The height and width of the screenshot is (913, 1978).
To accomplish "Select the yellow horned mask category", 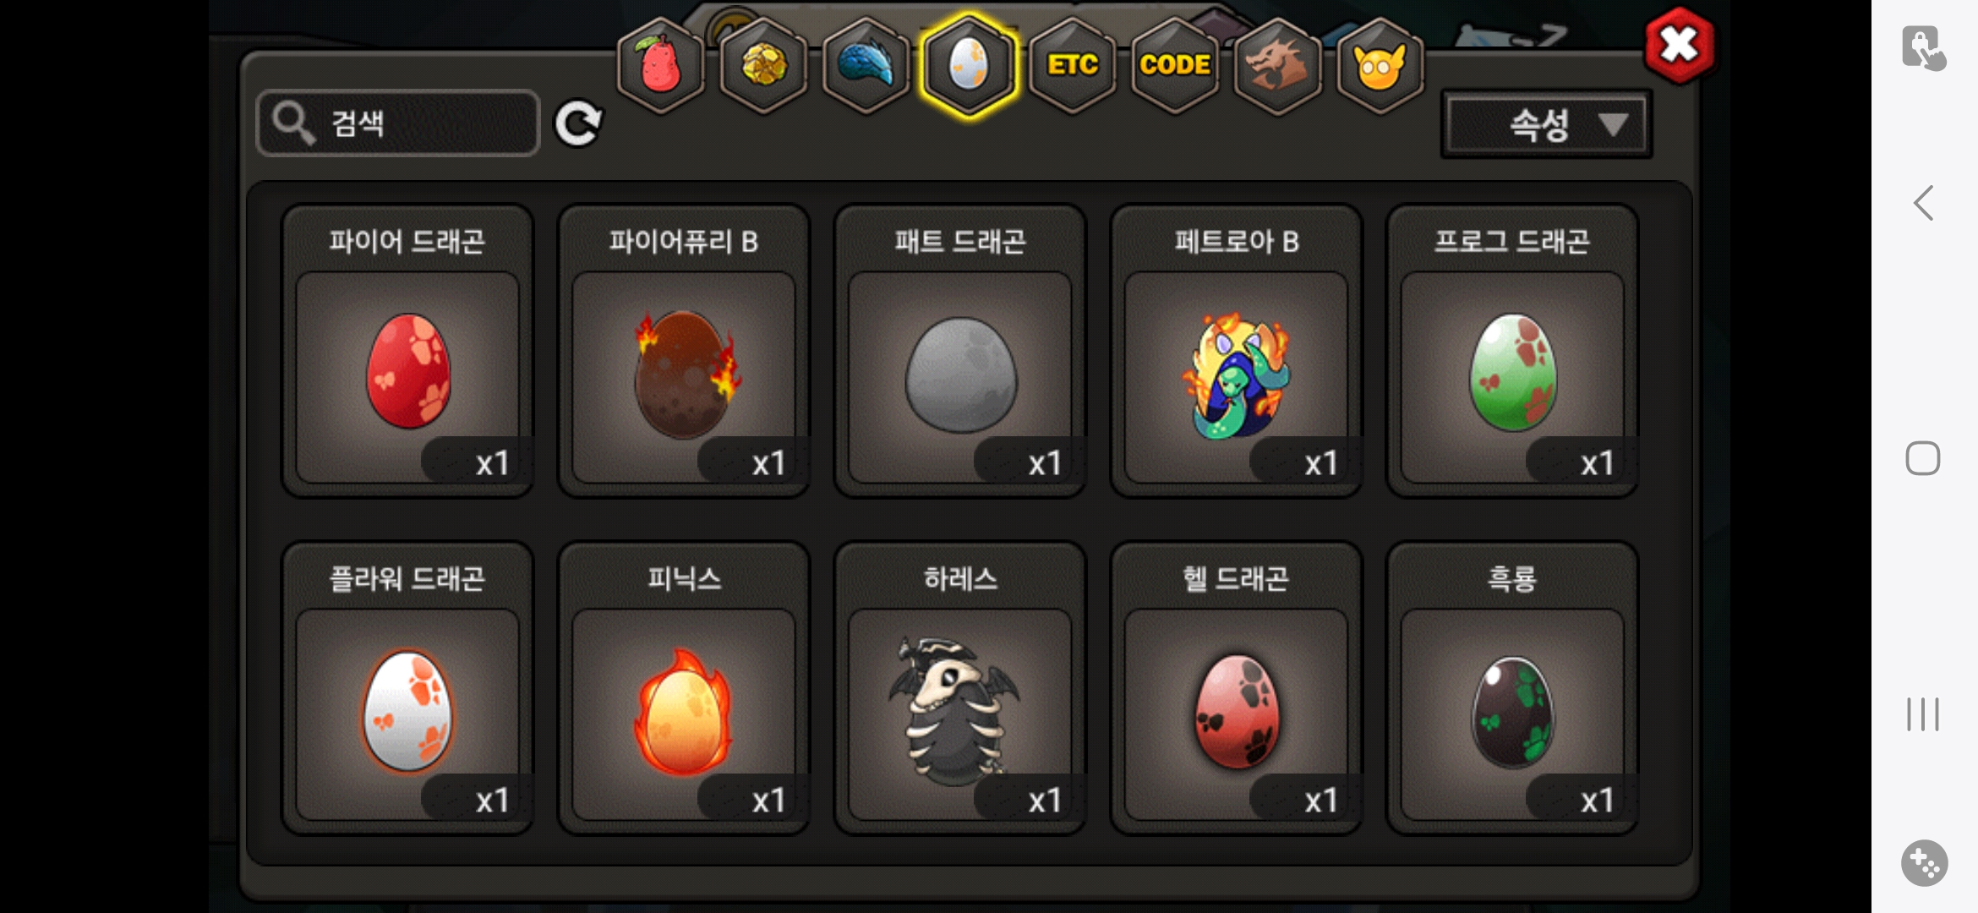I will 1380,65.
